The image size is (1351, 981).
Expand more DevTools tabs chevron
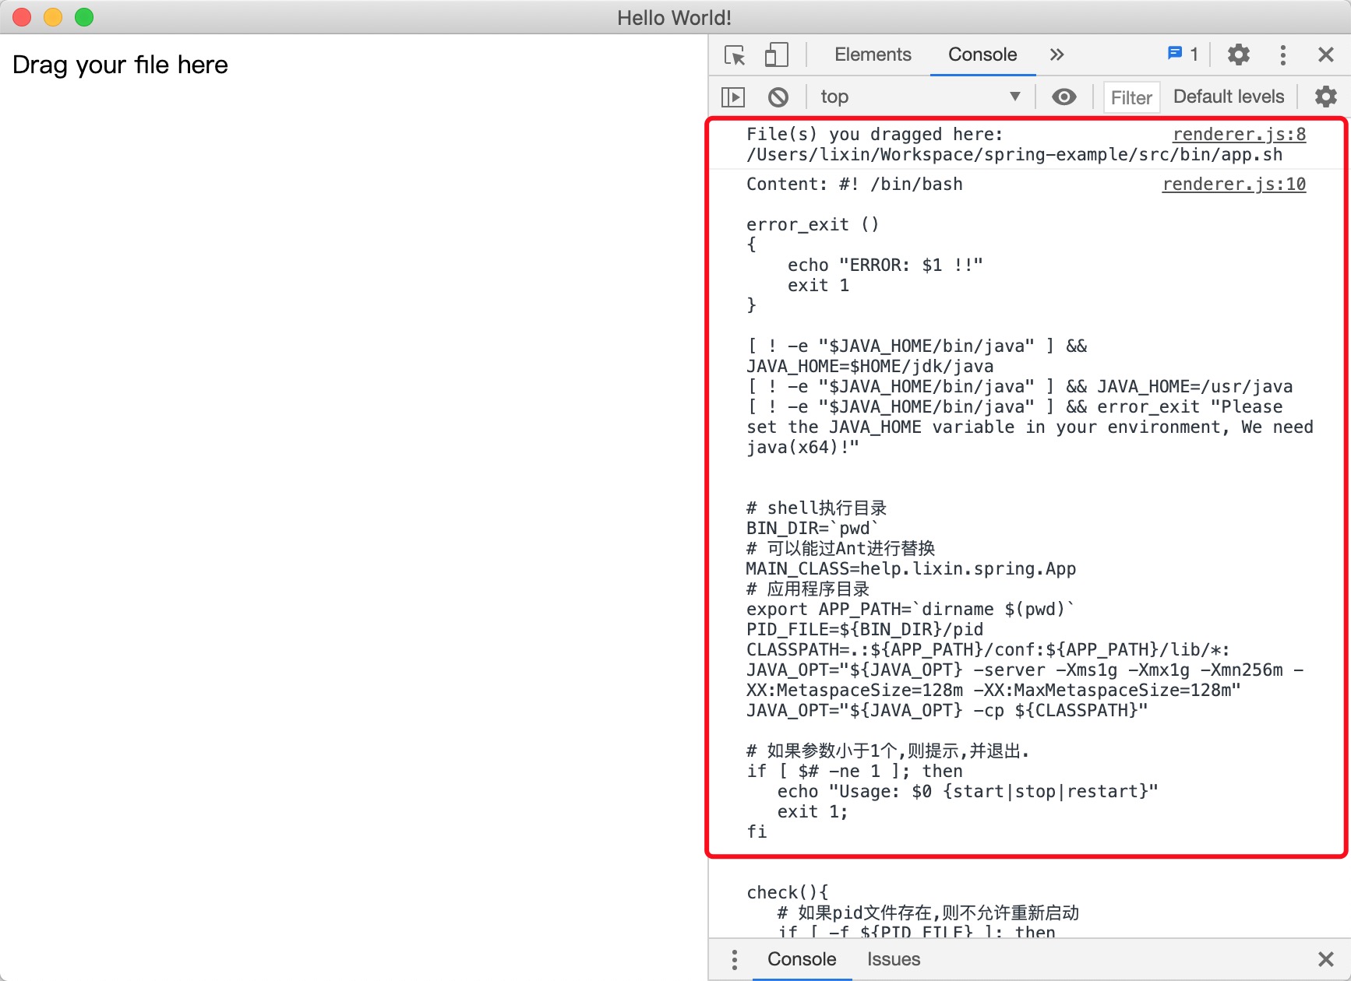click(1056, 54)
